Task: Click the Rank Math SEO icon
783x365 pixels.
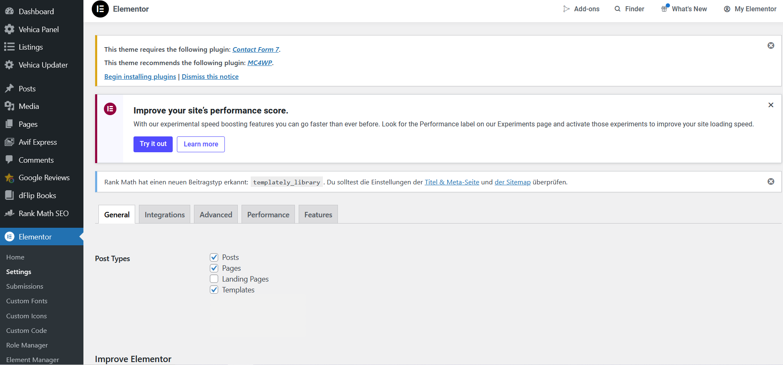Action: pos(9,213)
